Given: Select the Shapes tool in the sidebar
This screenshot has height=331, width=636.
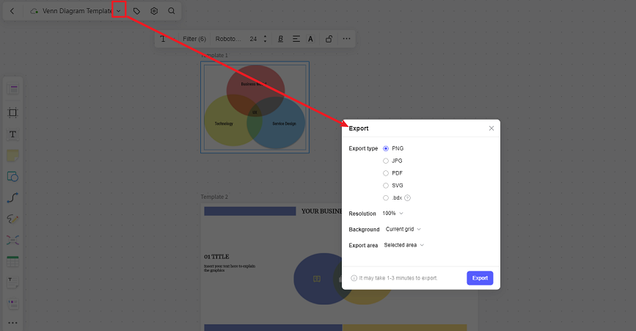Looking at the screenshot, I should (12, 176).
